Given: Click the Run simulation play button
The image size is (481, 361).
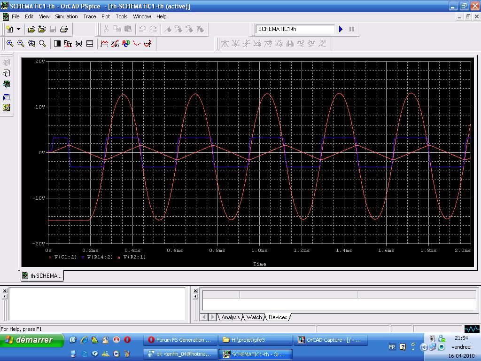Looking at the screenshot, I should (341, 29).
